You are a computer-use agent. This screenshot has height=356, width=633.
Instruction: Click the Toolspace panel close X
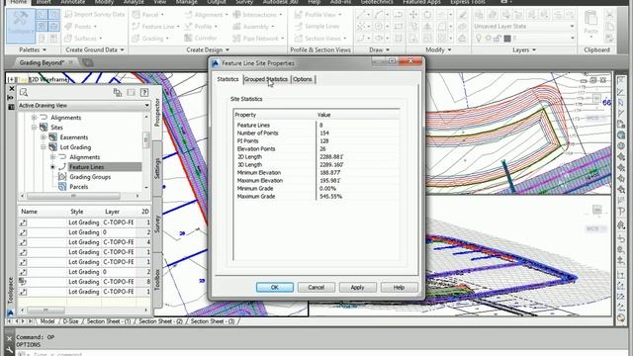pyautogui.click(x=11, y=88)
